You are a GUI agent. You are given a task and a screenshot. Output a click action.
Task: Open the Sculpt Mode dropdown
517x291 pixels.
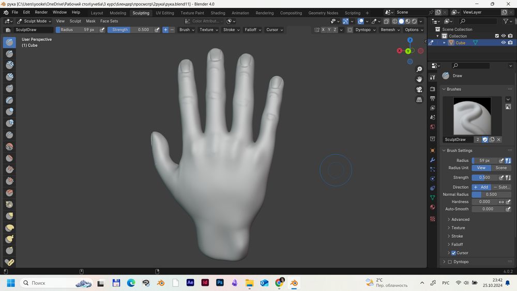[x=34, y=21]
